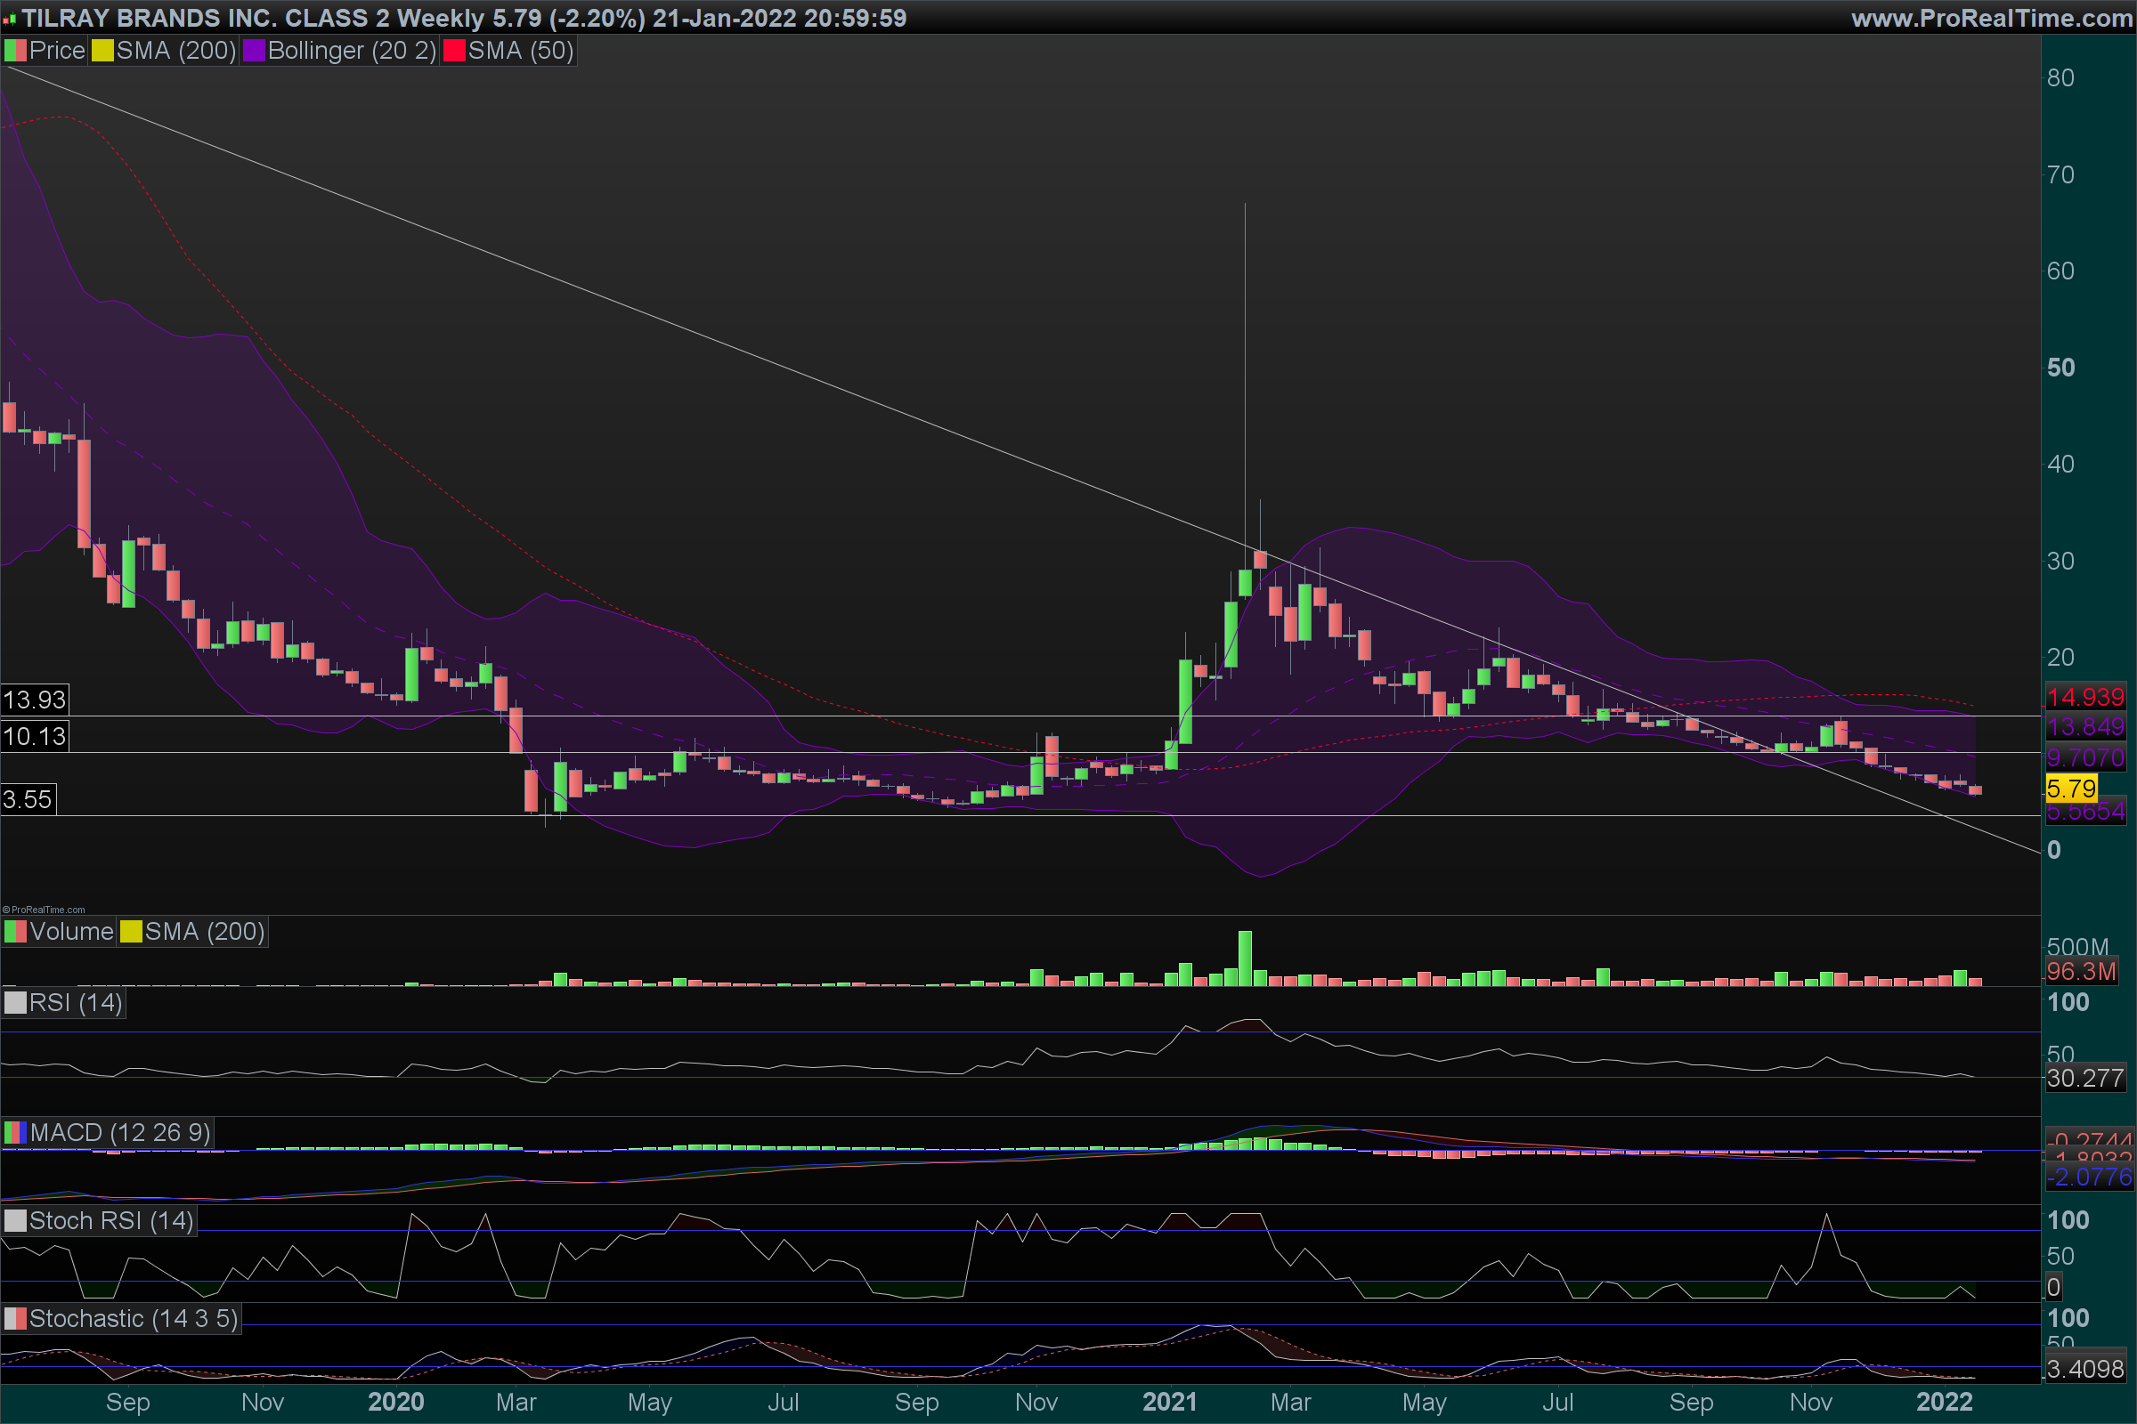Click the yellow SMA (200) price legend swatch

(x=102, y=51)
